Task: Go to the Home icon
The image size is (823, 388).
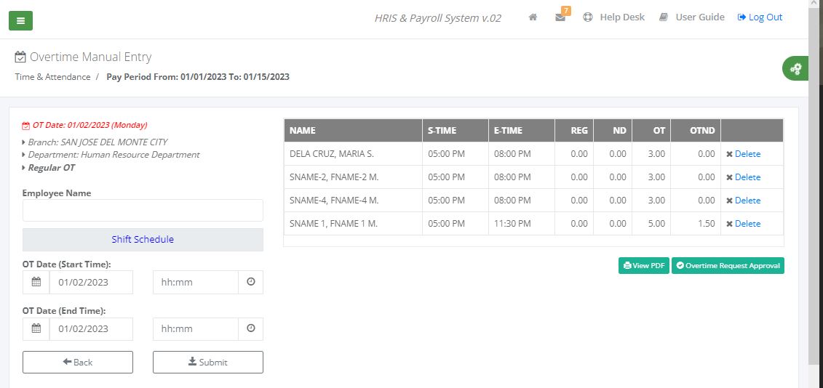Action: coord(533,17)
